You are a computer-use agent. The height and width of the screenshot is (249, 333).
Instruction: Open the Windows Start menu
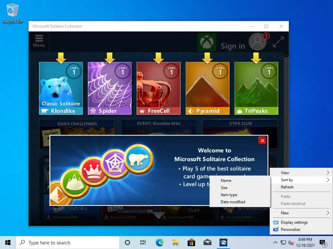click(8, 243)
